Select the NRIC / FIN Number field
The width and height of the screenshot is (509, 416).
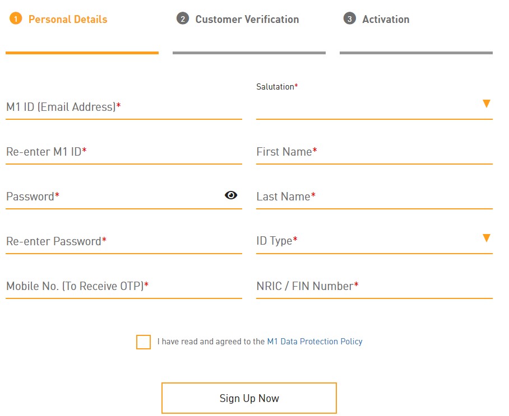point(374,286)
